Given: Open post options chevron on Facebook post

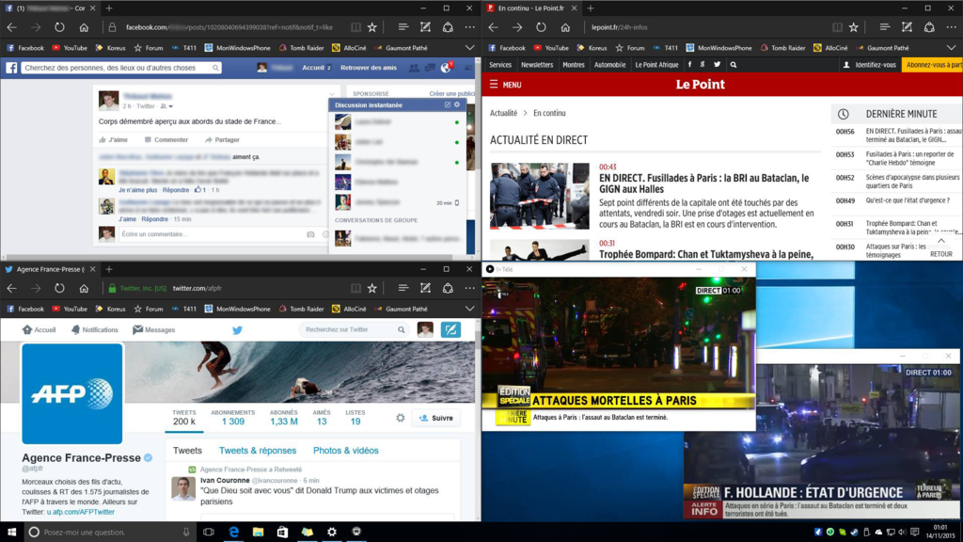Looking at the screenshot, I should [x=332, y=95].
